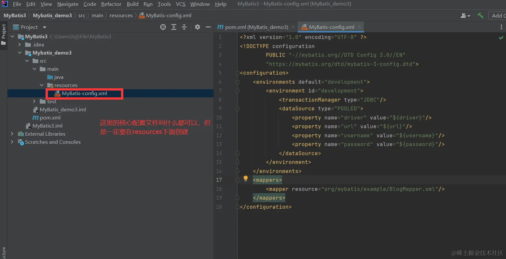Open the VCS menu
Image resolution: width=506 pixels, height=259 pixels.
[181, 4]
